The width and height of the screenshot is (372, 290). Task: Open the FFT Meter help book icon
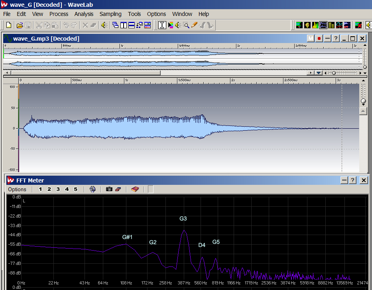(x=135, y=189)
